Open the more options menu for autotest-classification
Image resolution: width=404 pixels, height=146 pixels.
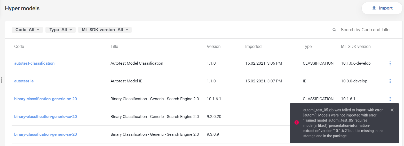(x=390, y=63)
